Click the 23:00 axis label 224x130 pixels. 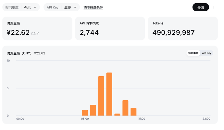[x=206, y=119]
